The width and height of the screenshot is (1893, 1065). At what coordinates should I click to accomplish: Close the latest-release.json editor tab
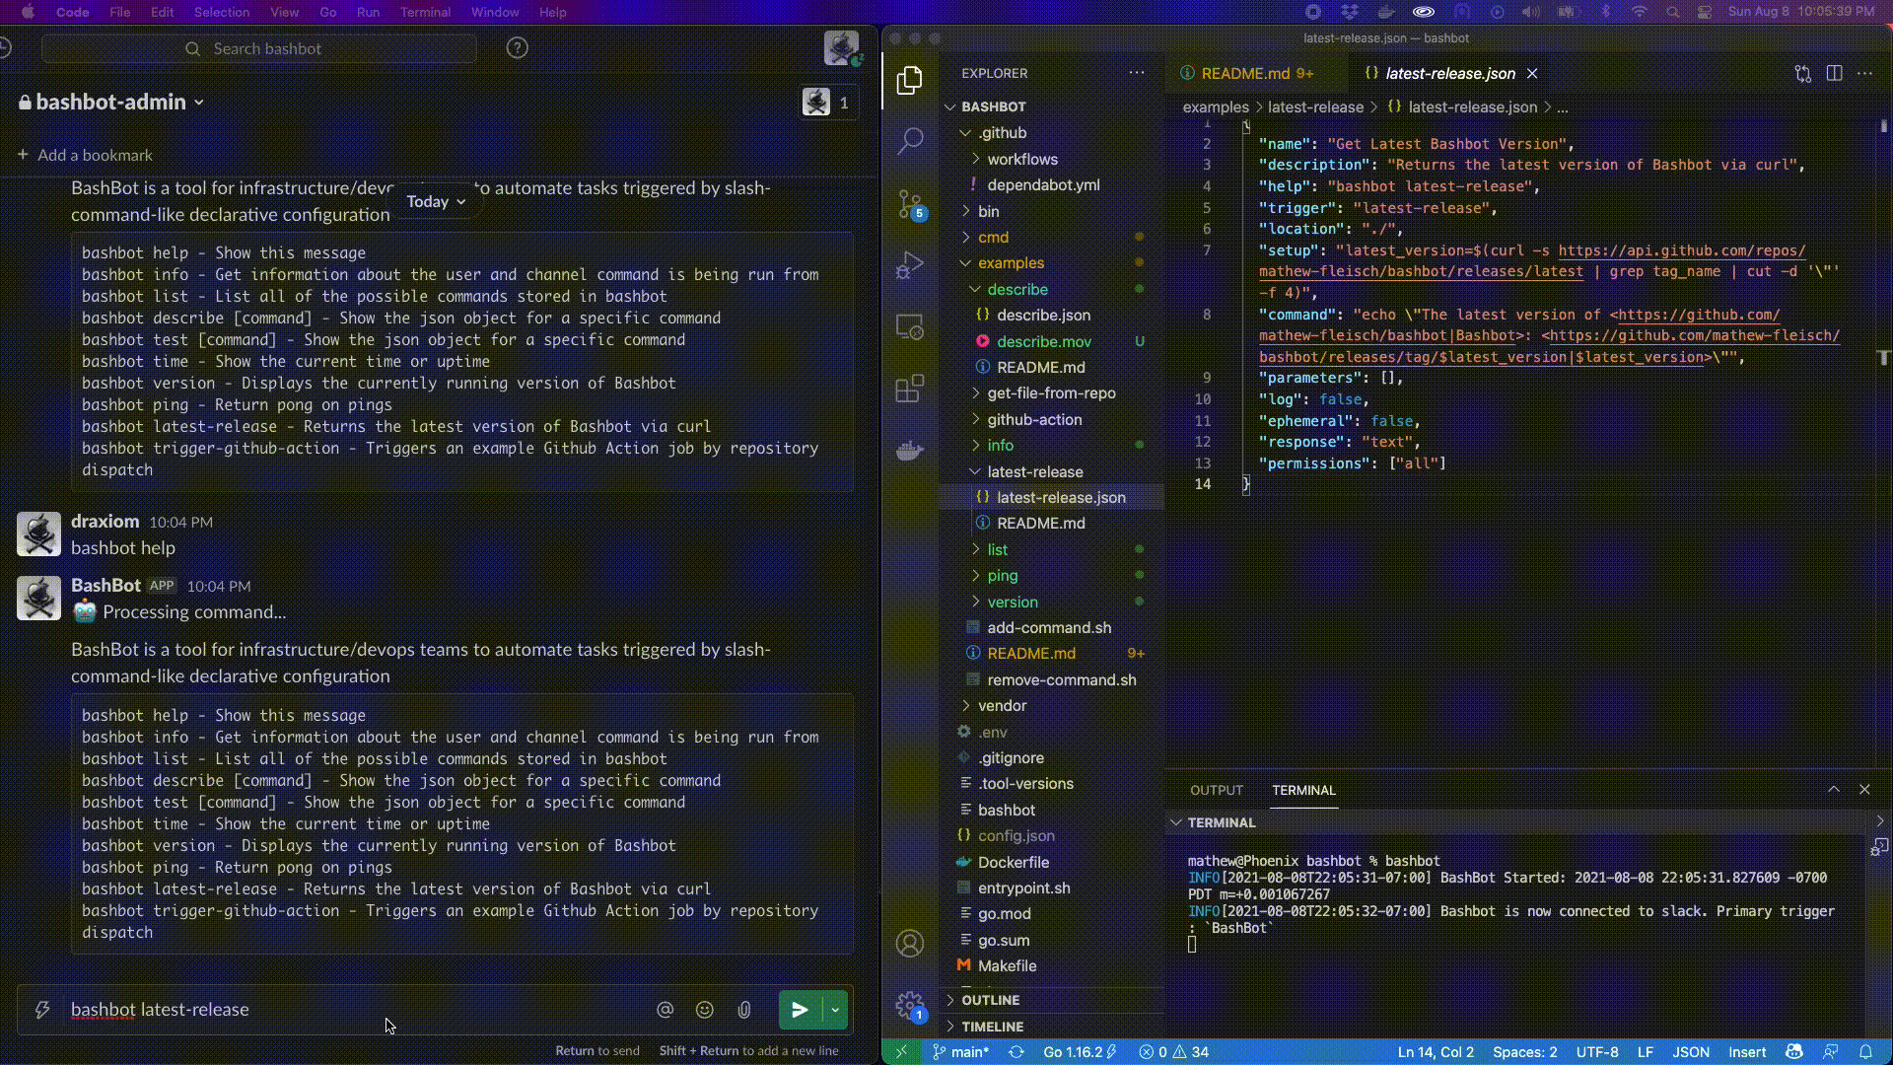click(x=1532, y=73)
